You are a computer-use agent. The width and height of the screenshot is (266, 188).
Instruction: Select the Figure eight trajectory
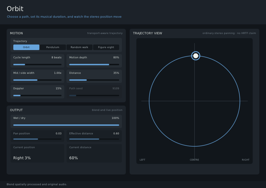coord(106,47)
